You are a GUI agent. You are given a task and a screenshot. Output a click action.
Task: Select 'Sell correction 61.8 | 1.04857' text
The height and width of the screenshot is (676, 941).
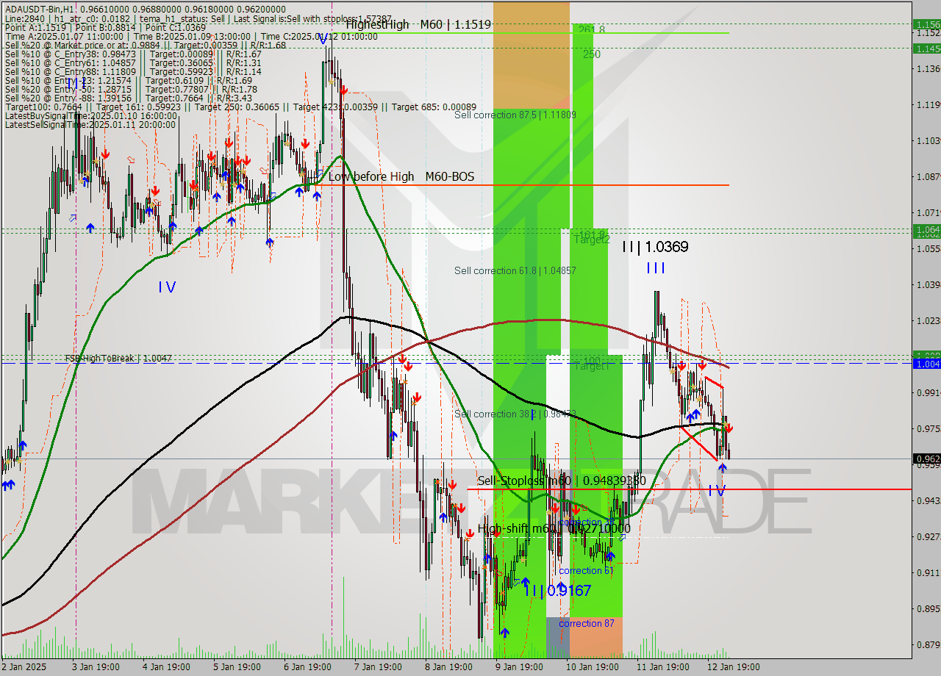515,271
